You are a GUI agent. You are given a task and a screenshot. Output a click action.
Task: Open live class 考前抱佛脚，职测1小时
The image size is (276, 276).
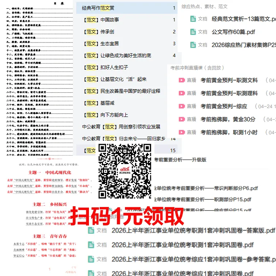229,132
